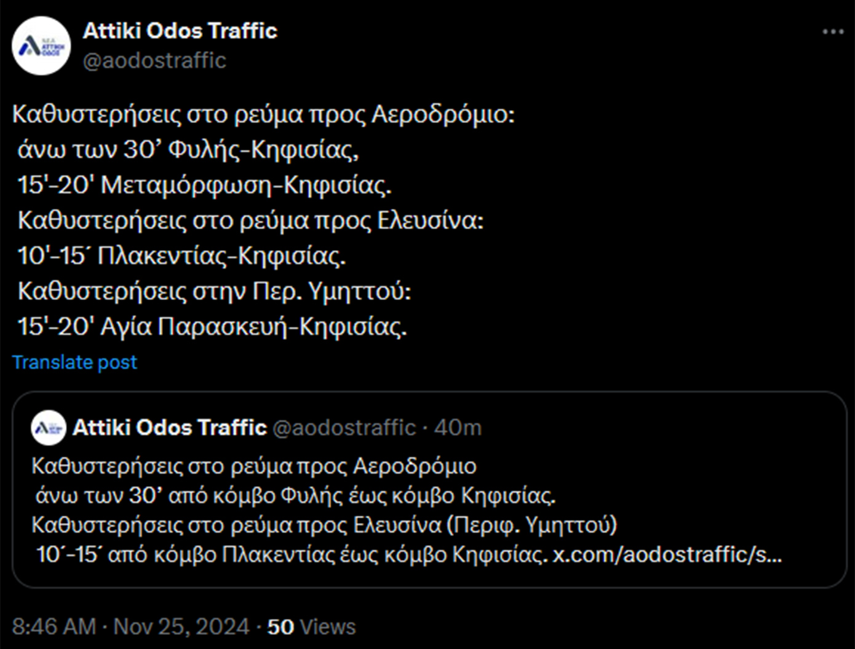Click the quoted post's Φυλής έως κόμβο Κηφισίας line
Image resolution: width=855 pixels, height=649 pixels.
coord(295,495)
